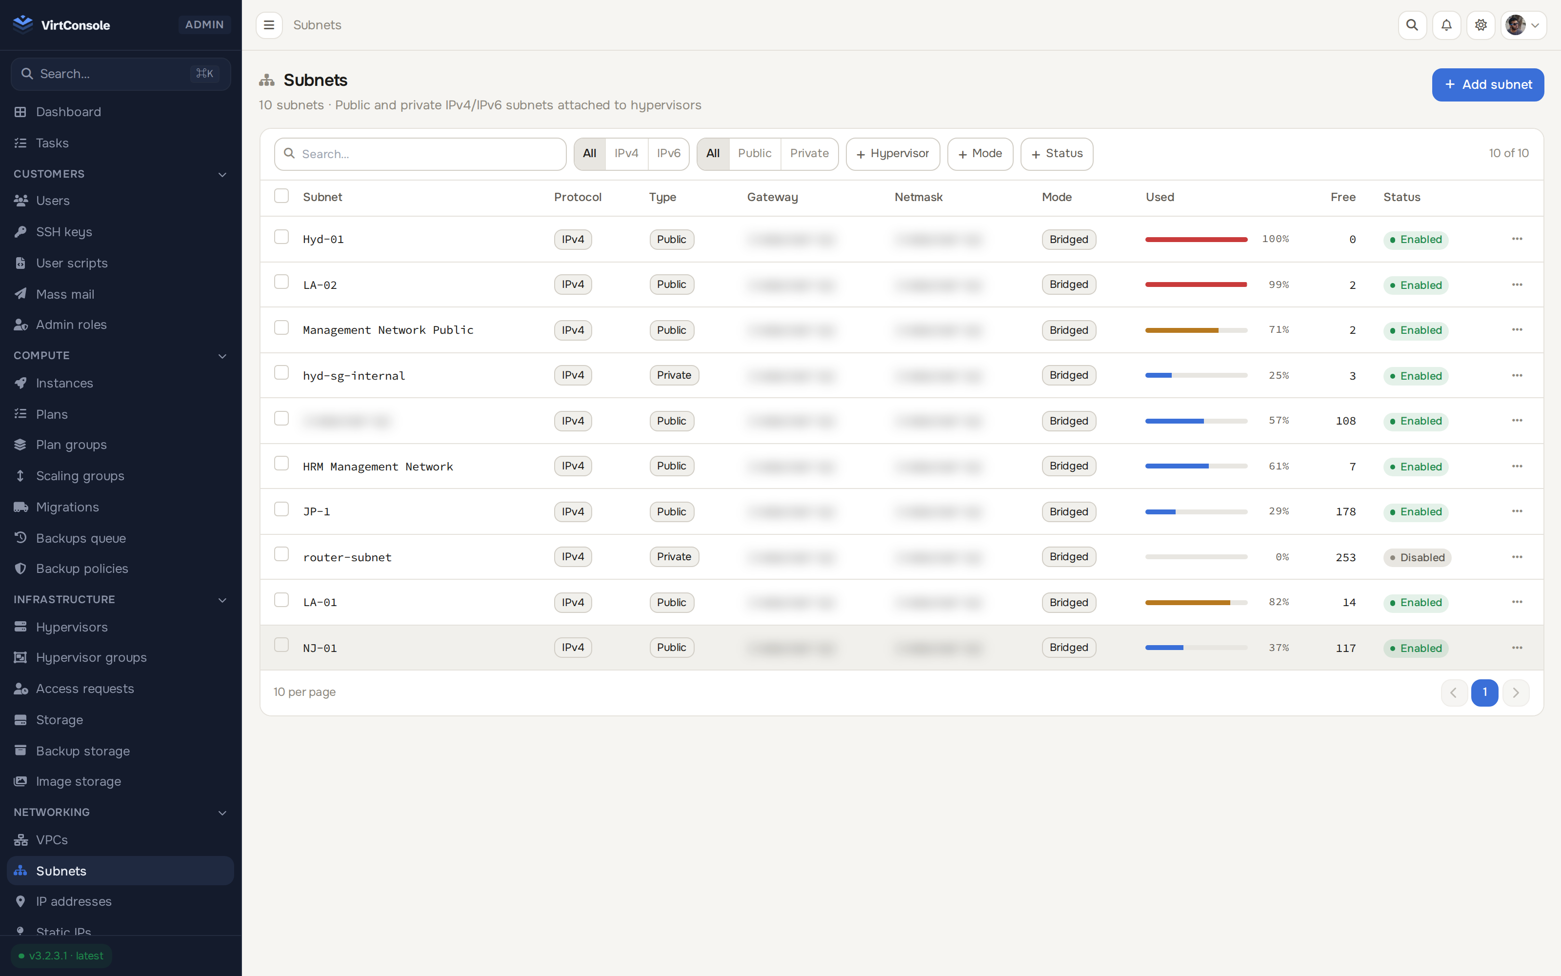1561x976 pixels.
Task: Check the Hyd-01 row checkbox
Action: 281,237
